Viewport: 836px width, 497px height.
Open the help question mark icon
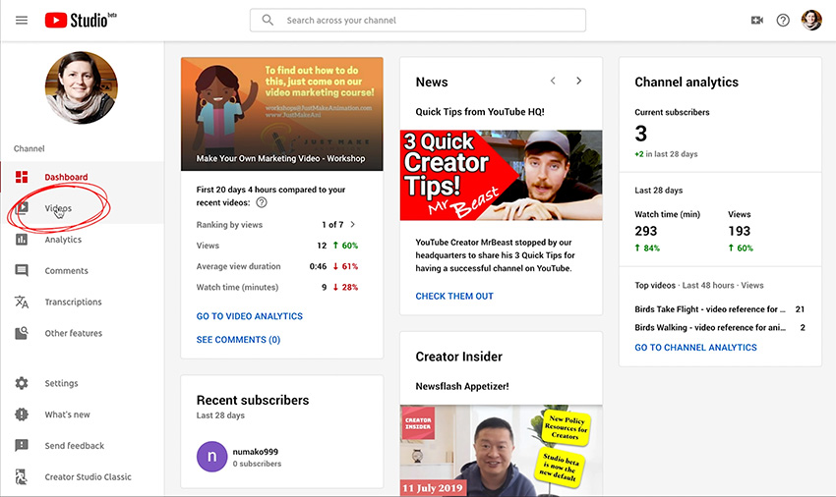coord(783,21)
